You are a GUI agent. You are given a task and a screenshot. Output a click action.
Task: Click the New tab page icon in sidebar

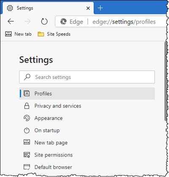(27, 142)
